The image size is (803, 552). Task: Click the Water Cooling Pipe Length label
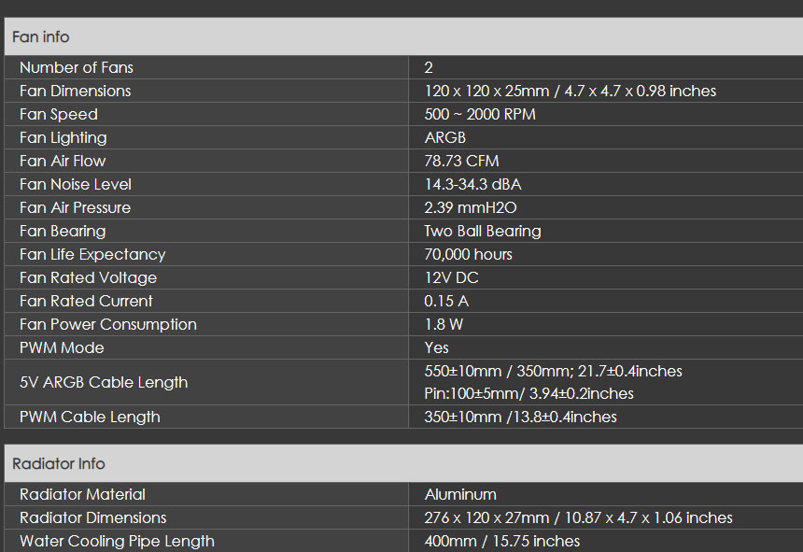[117, 541]
